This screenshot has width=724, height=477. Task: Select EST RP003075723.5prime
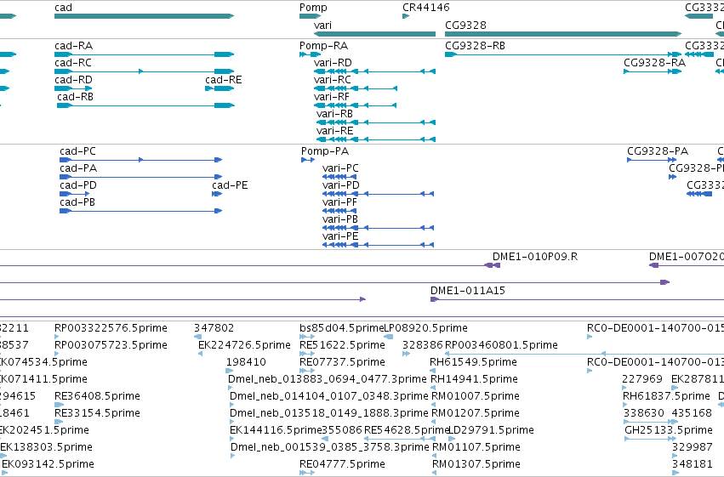click(57, 354)
